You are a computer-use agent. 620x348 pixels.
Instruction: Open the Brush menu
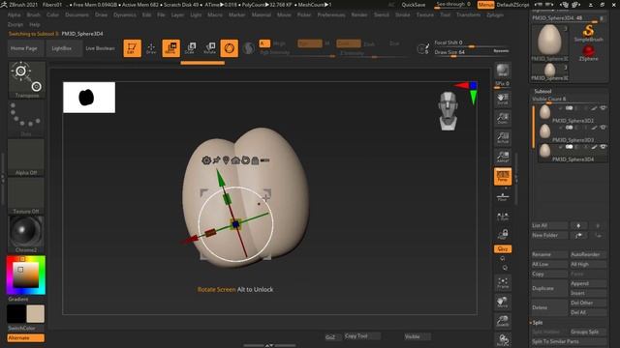point(34,14)
